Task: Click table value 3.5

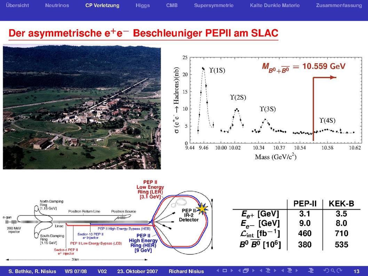Action: coord(341,214)
